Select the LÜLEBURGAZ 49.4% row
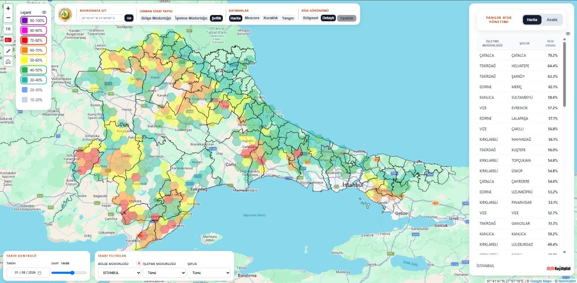This screenshot has width=577, height=283. [x=519, y=244]
